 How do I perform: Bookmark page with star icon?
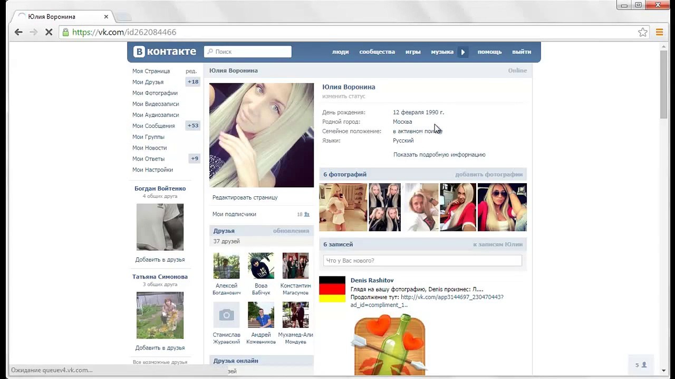tap(643, 32)
